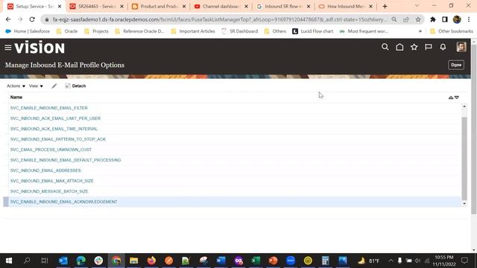Show hidden system tray icons

391,261
